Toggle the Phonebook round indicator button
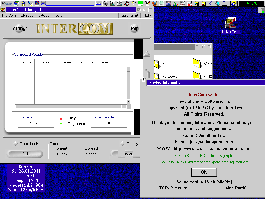The height and width of the screenshot is (199, 265). point(16,144)
